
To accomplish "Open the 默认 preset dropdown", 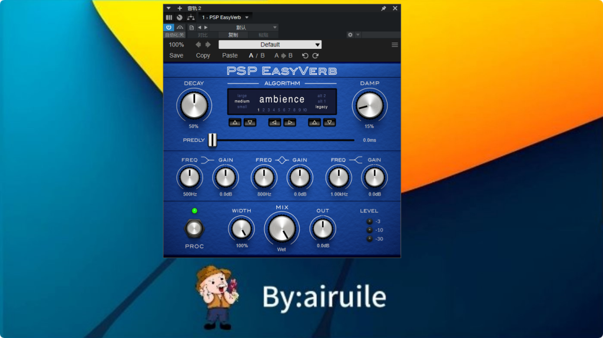I will click(243, 28).
